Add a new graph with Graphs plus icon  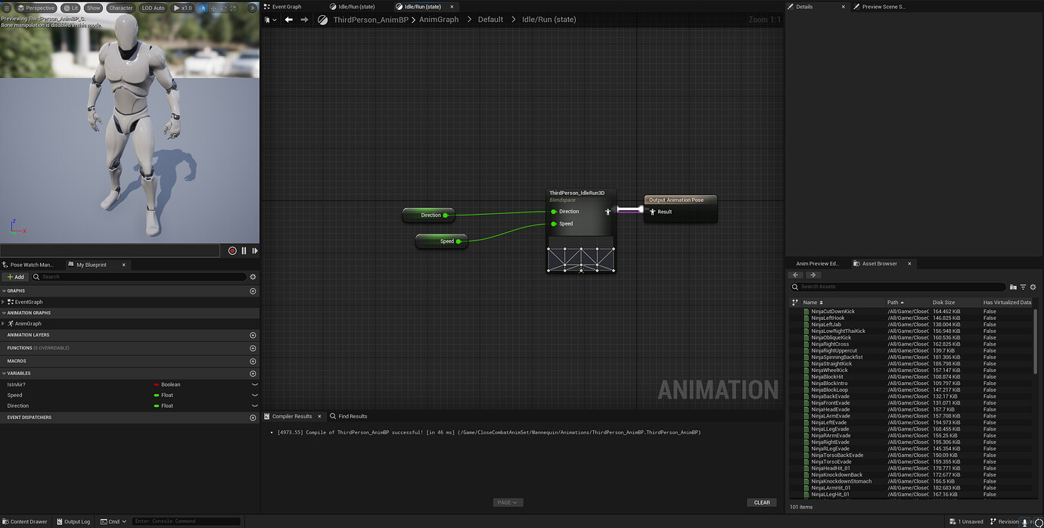[253, 291]
